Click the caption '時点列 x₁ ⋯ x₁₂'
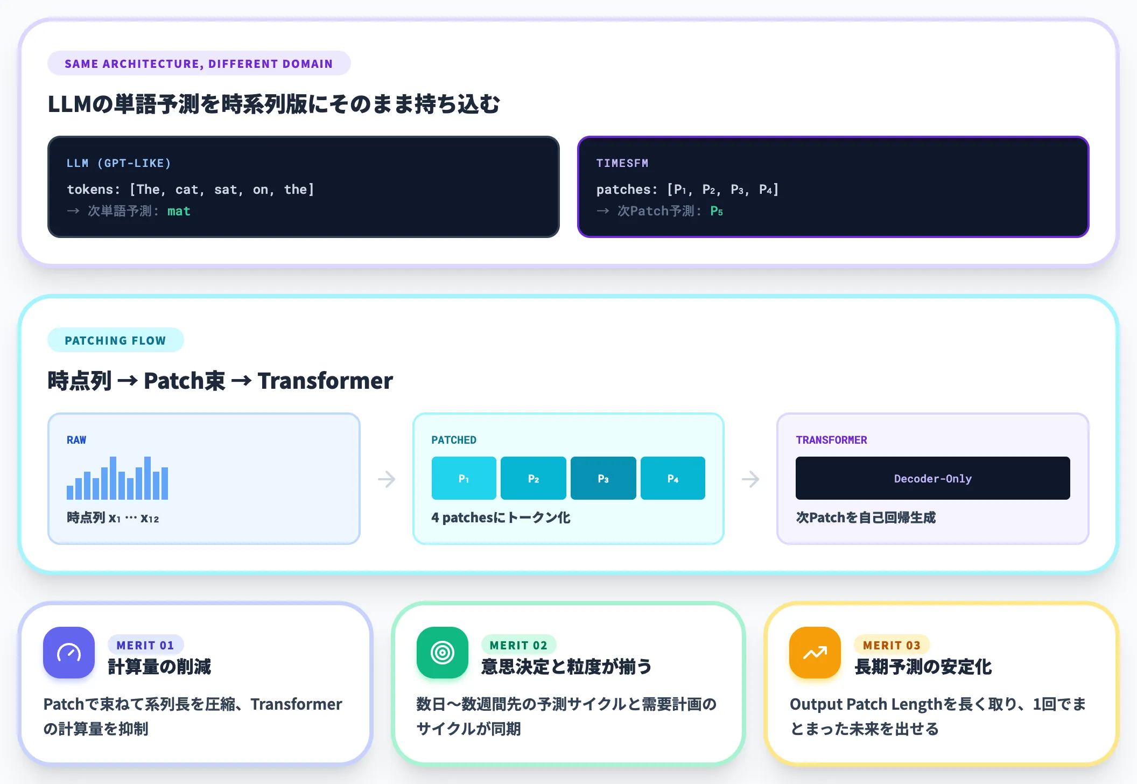 [x=113, y=517]
